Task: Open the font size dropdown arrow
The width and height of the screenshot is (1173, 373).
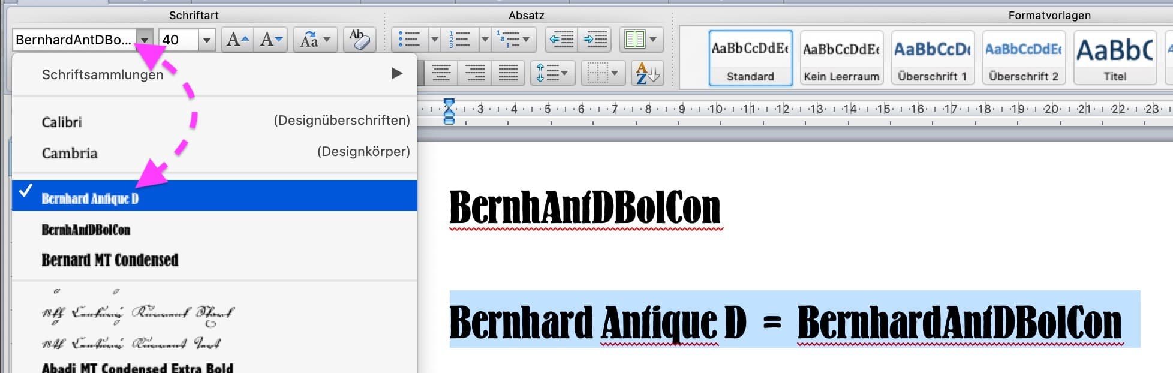Action: (x=207, y=40)
